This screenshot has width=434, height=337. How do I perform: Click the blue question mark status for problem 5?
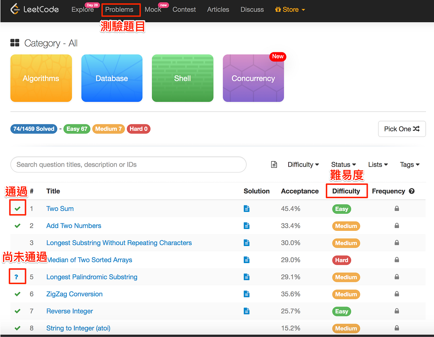point(16,277)
